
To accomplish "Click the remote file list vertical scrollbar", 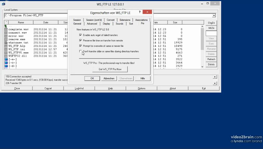I will [x=202, y=47].
